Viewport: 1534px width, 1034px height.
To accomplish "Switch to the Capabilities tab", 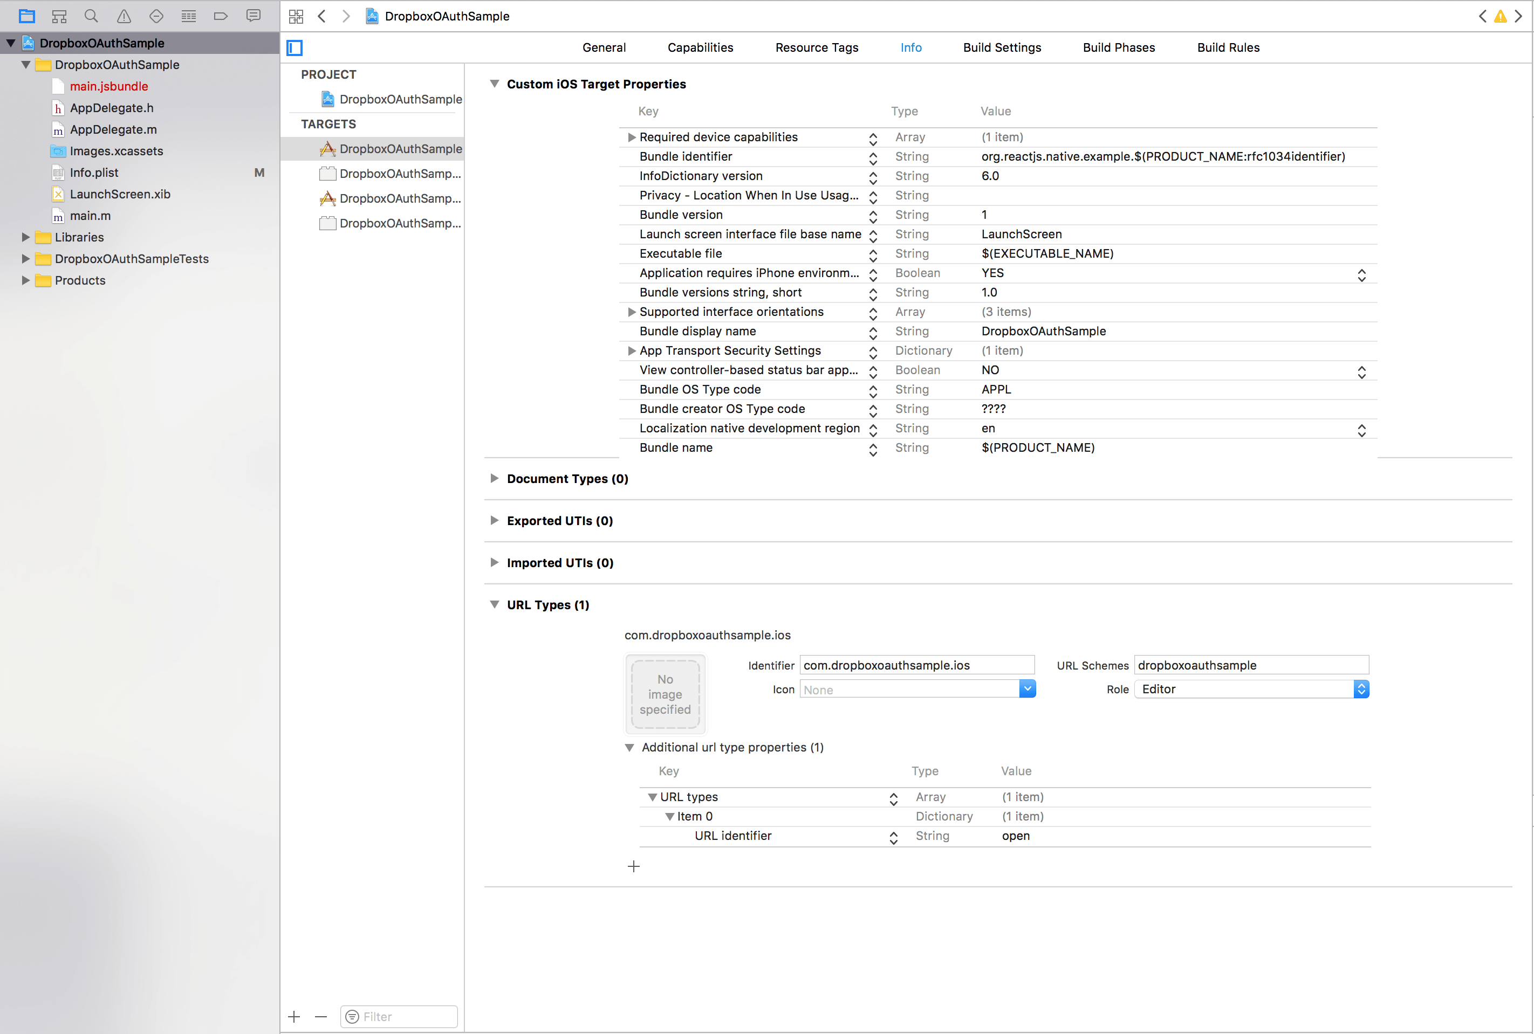I will click(700, 47).
